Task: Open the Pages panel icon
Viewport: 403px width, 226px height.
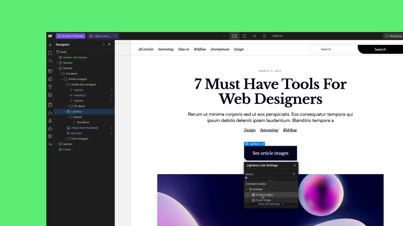Action: point(50,53)
